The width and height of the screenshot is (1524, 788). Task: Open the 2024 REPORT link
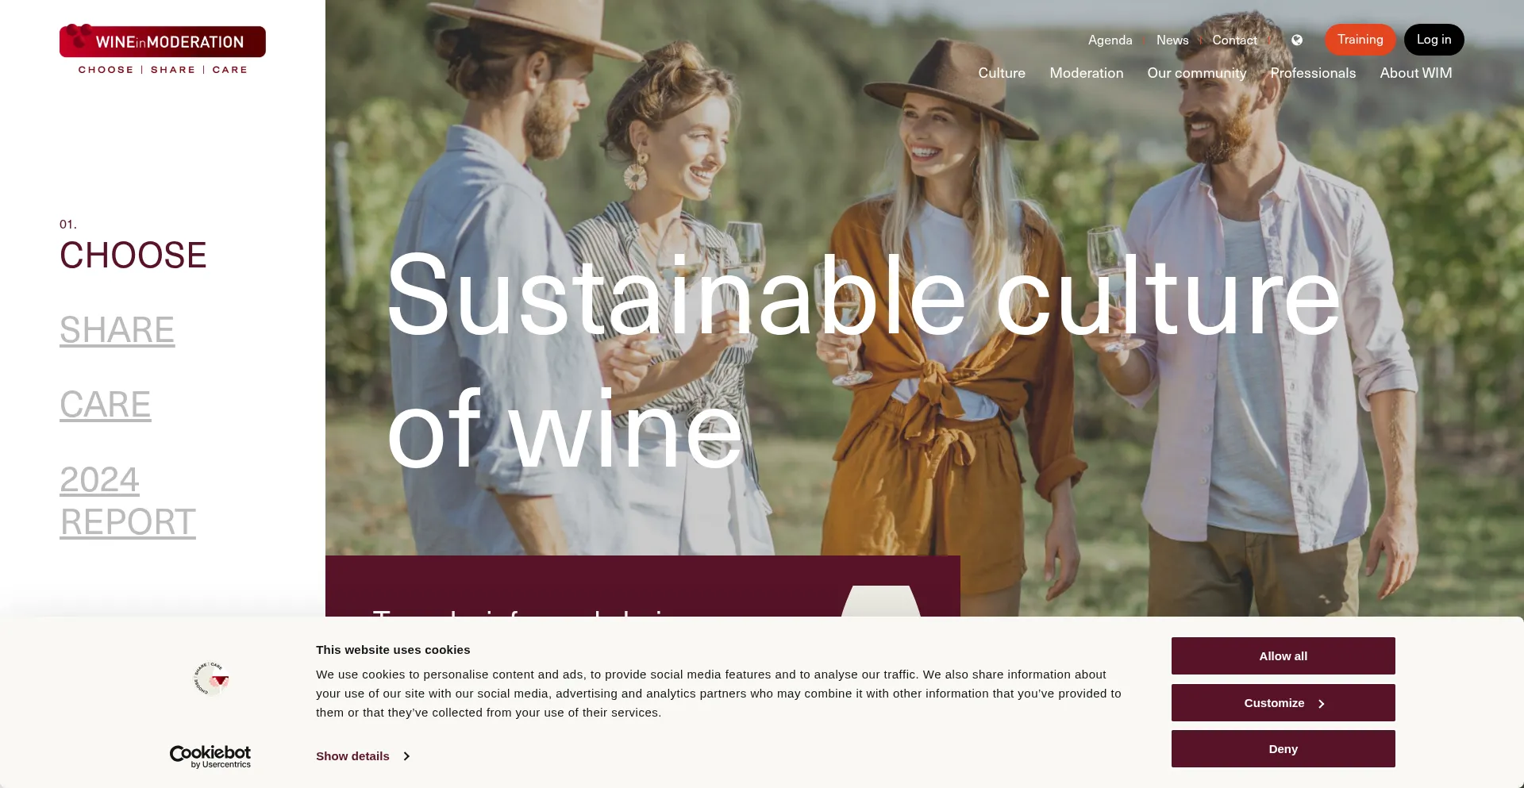(x=128, y=501)
